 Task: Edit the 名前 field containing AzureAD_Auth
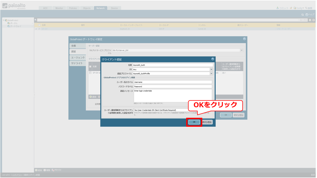(173, 65)
